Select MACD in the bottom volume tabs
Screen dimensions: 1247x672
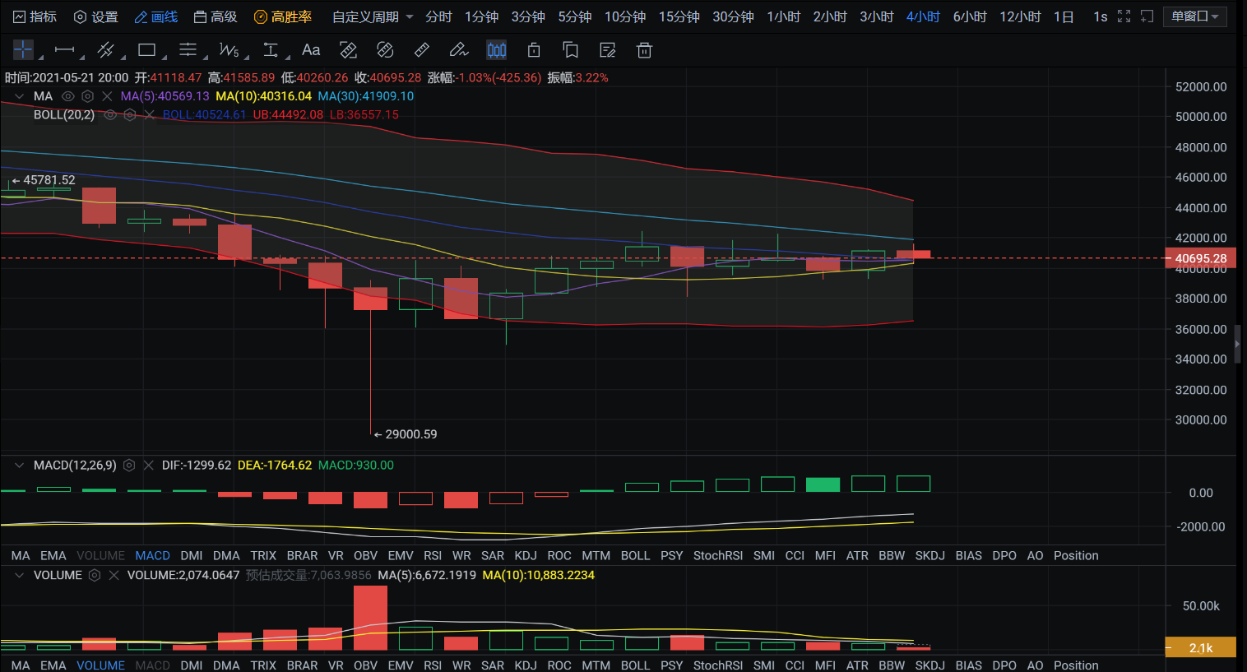click(153, 665)
